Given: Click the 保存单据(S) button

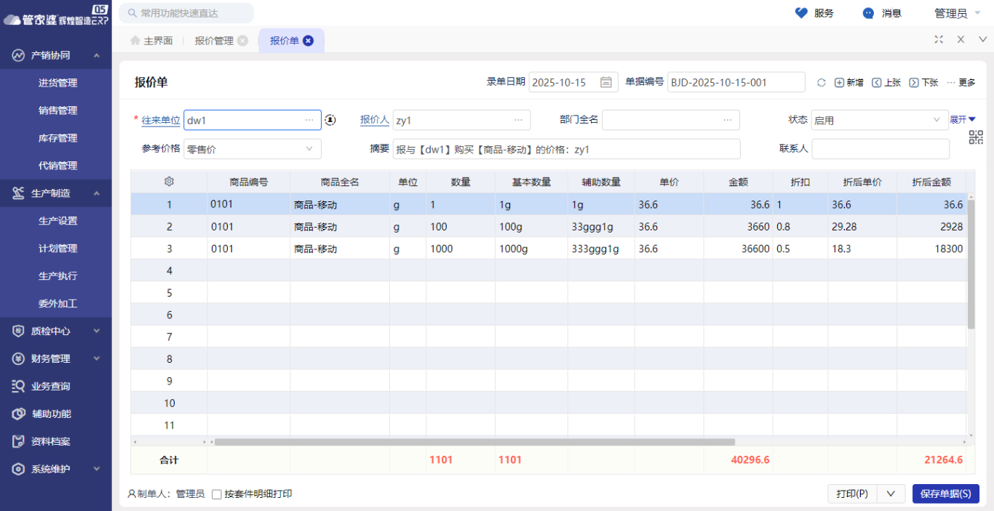Looking at the screenshot, I should pyautogui.click(x=945, y=494).
